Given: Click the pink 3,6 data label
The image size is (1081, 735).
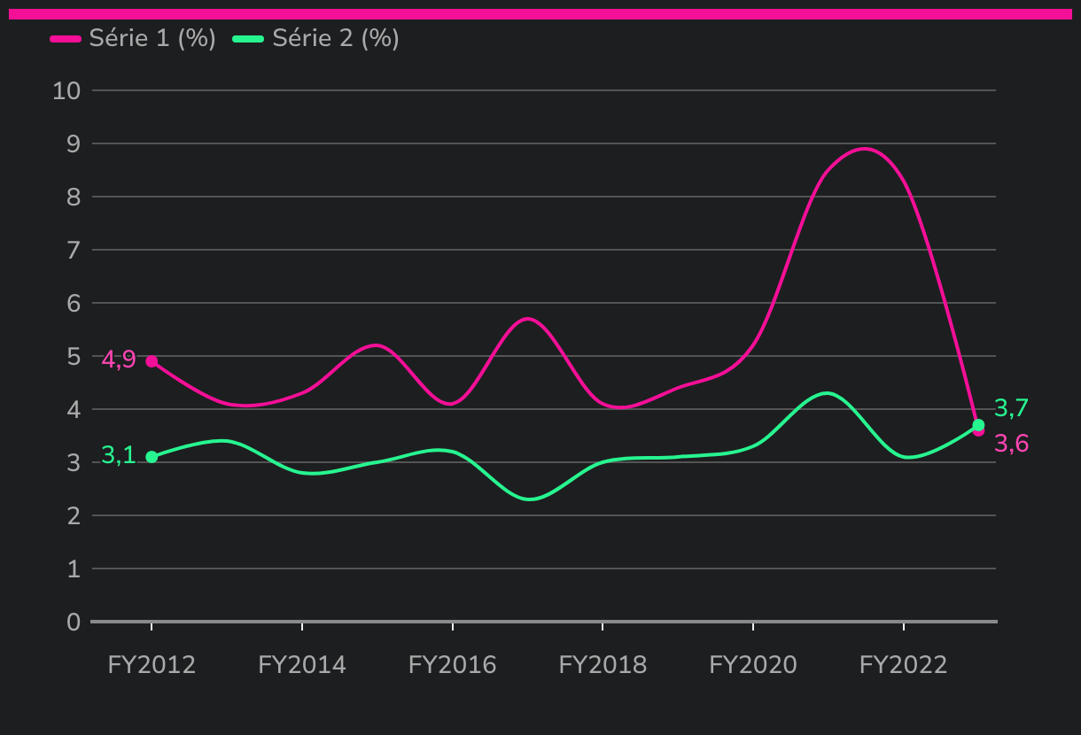Looking at the screenshot, I should [x=1011, y=444].
